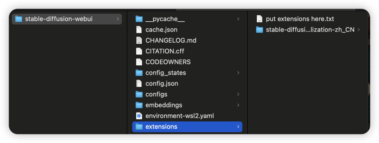Select the cache.json file name
The image size is (379, 143).
(161, 30)
